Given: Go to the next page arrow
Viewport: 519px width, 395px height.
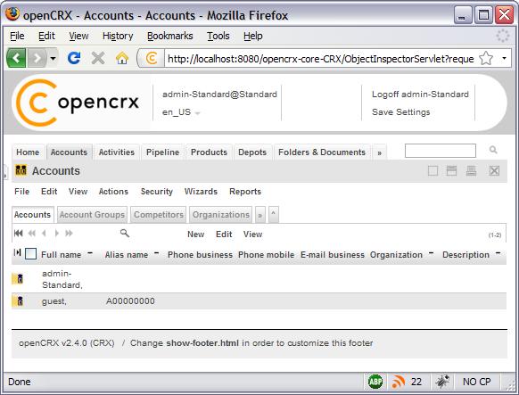Looking at the screenshot, I should (x=56, y=234).
